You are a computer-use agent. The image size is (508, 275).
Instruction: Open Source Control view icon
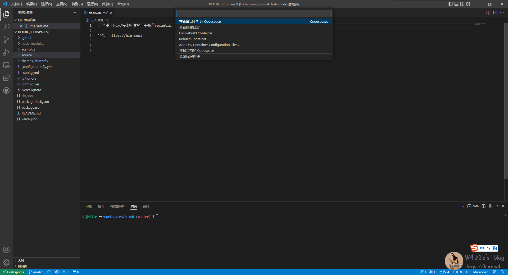(x=6, y=40)
